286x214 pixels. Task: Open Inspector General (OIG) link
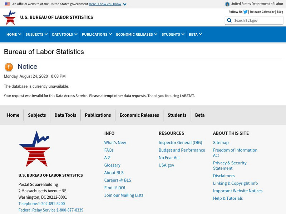click(x=181, y=143)
